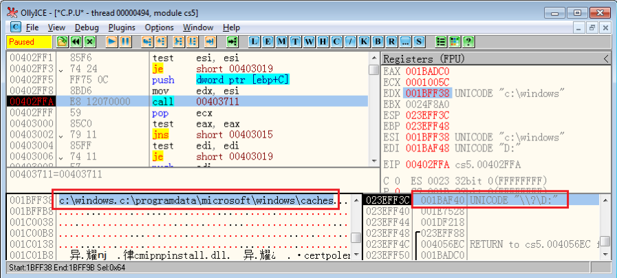Toggle the C flag bit in registers
Screen dimensions: 617x278
(x=398, y=181)
